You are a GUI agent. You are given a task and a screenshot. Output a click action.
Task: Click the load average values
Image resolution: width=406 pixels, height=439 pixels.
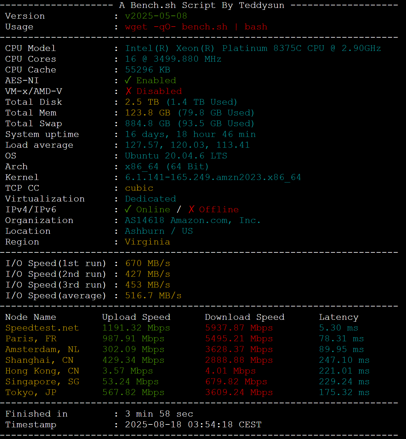coord(187,145)
